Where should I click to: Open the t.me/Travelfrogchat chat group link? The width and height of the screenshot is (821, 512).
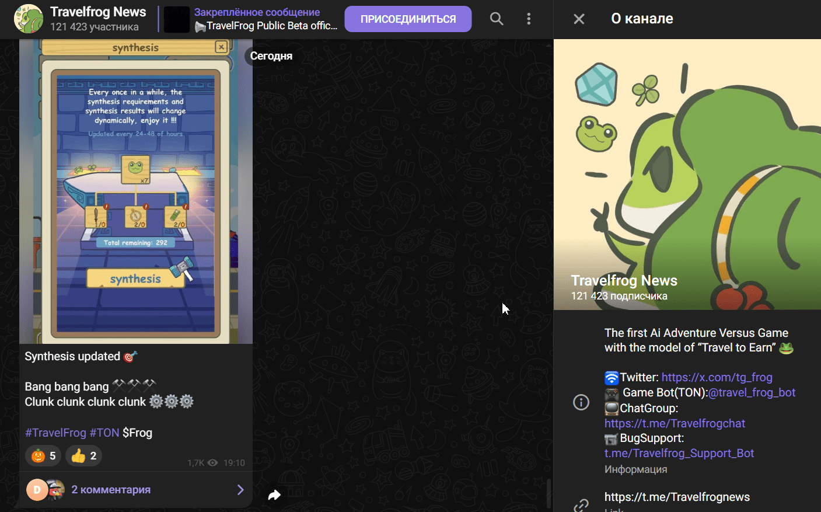click(675, 423)
